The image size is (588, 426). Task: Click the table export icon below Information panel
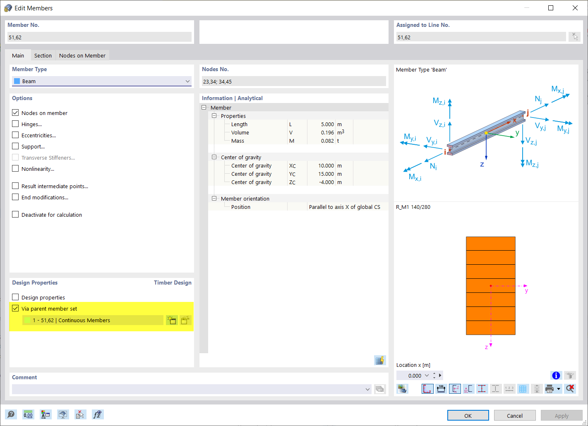tap(380, 360)
